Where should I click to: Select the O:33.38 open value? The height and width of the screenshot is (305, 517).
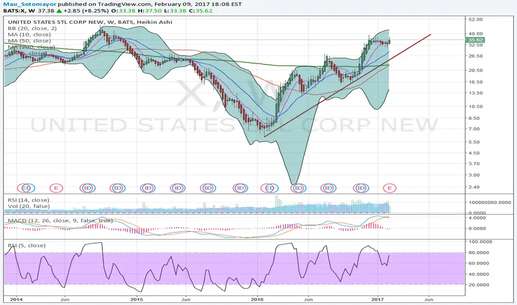[123, 11]
